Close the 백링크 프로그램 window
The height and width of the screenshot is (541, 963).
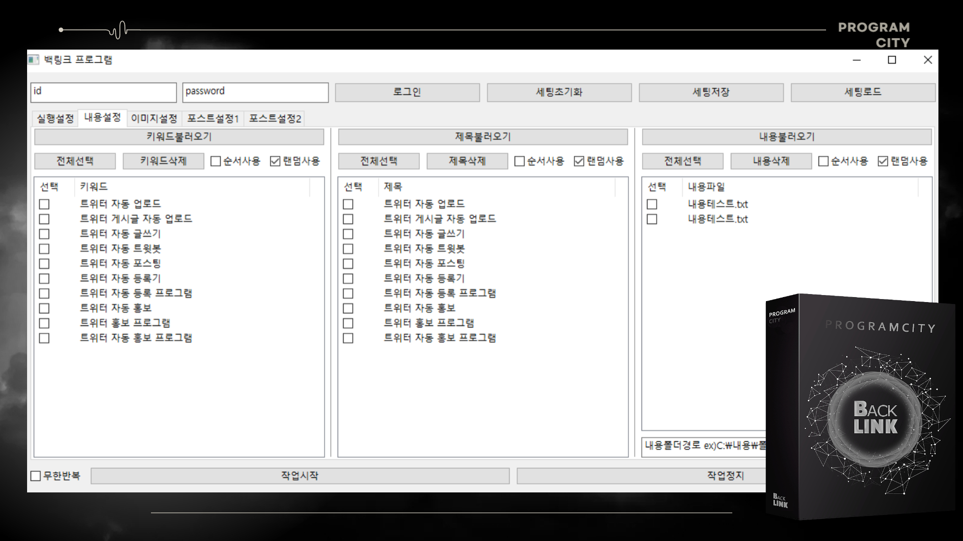[928, 60]
